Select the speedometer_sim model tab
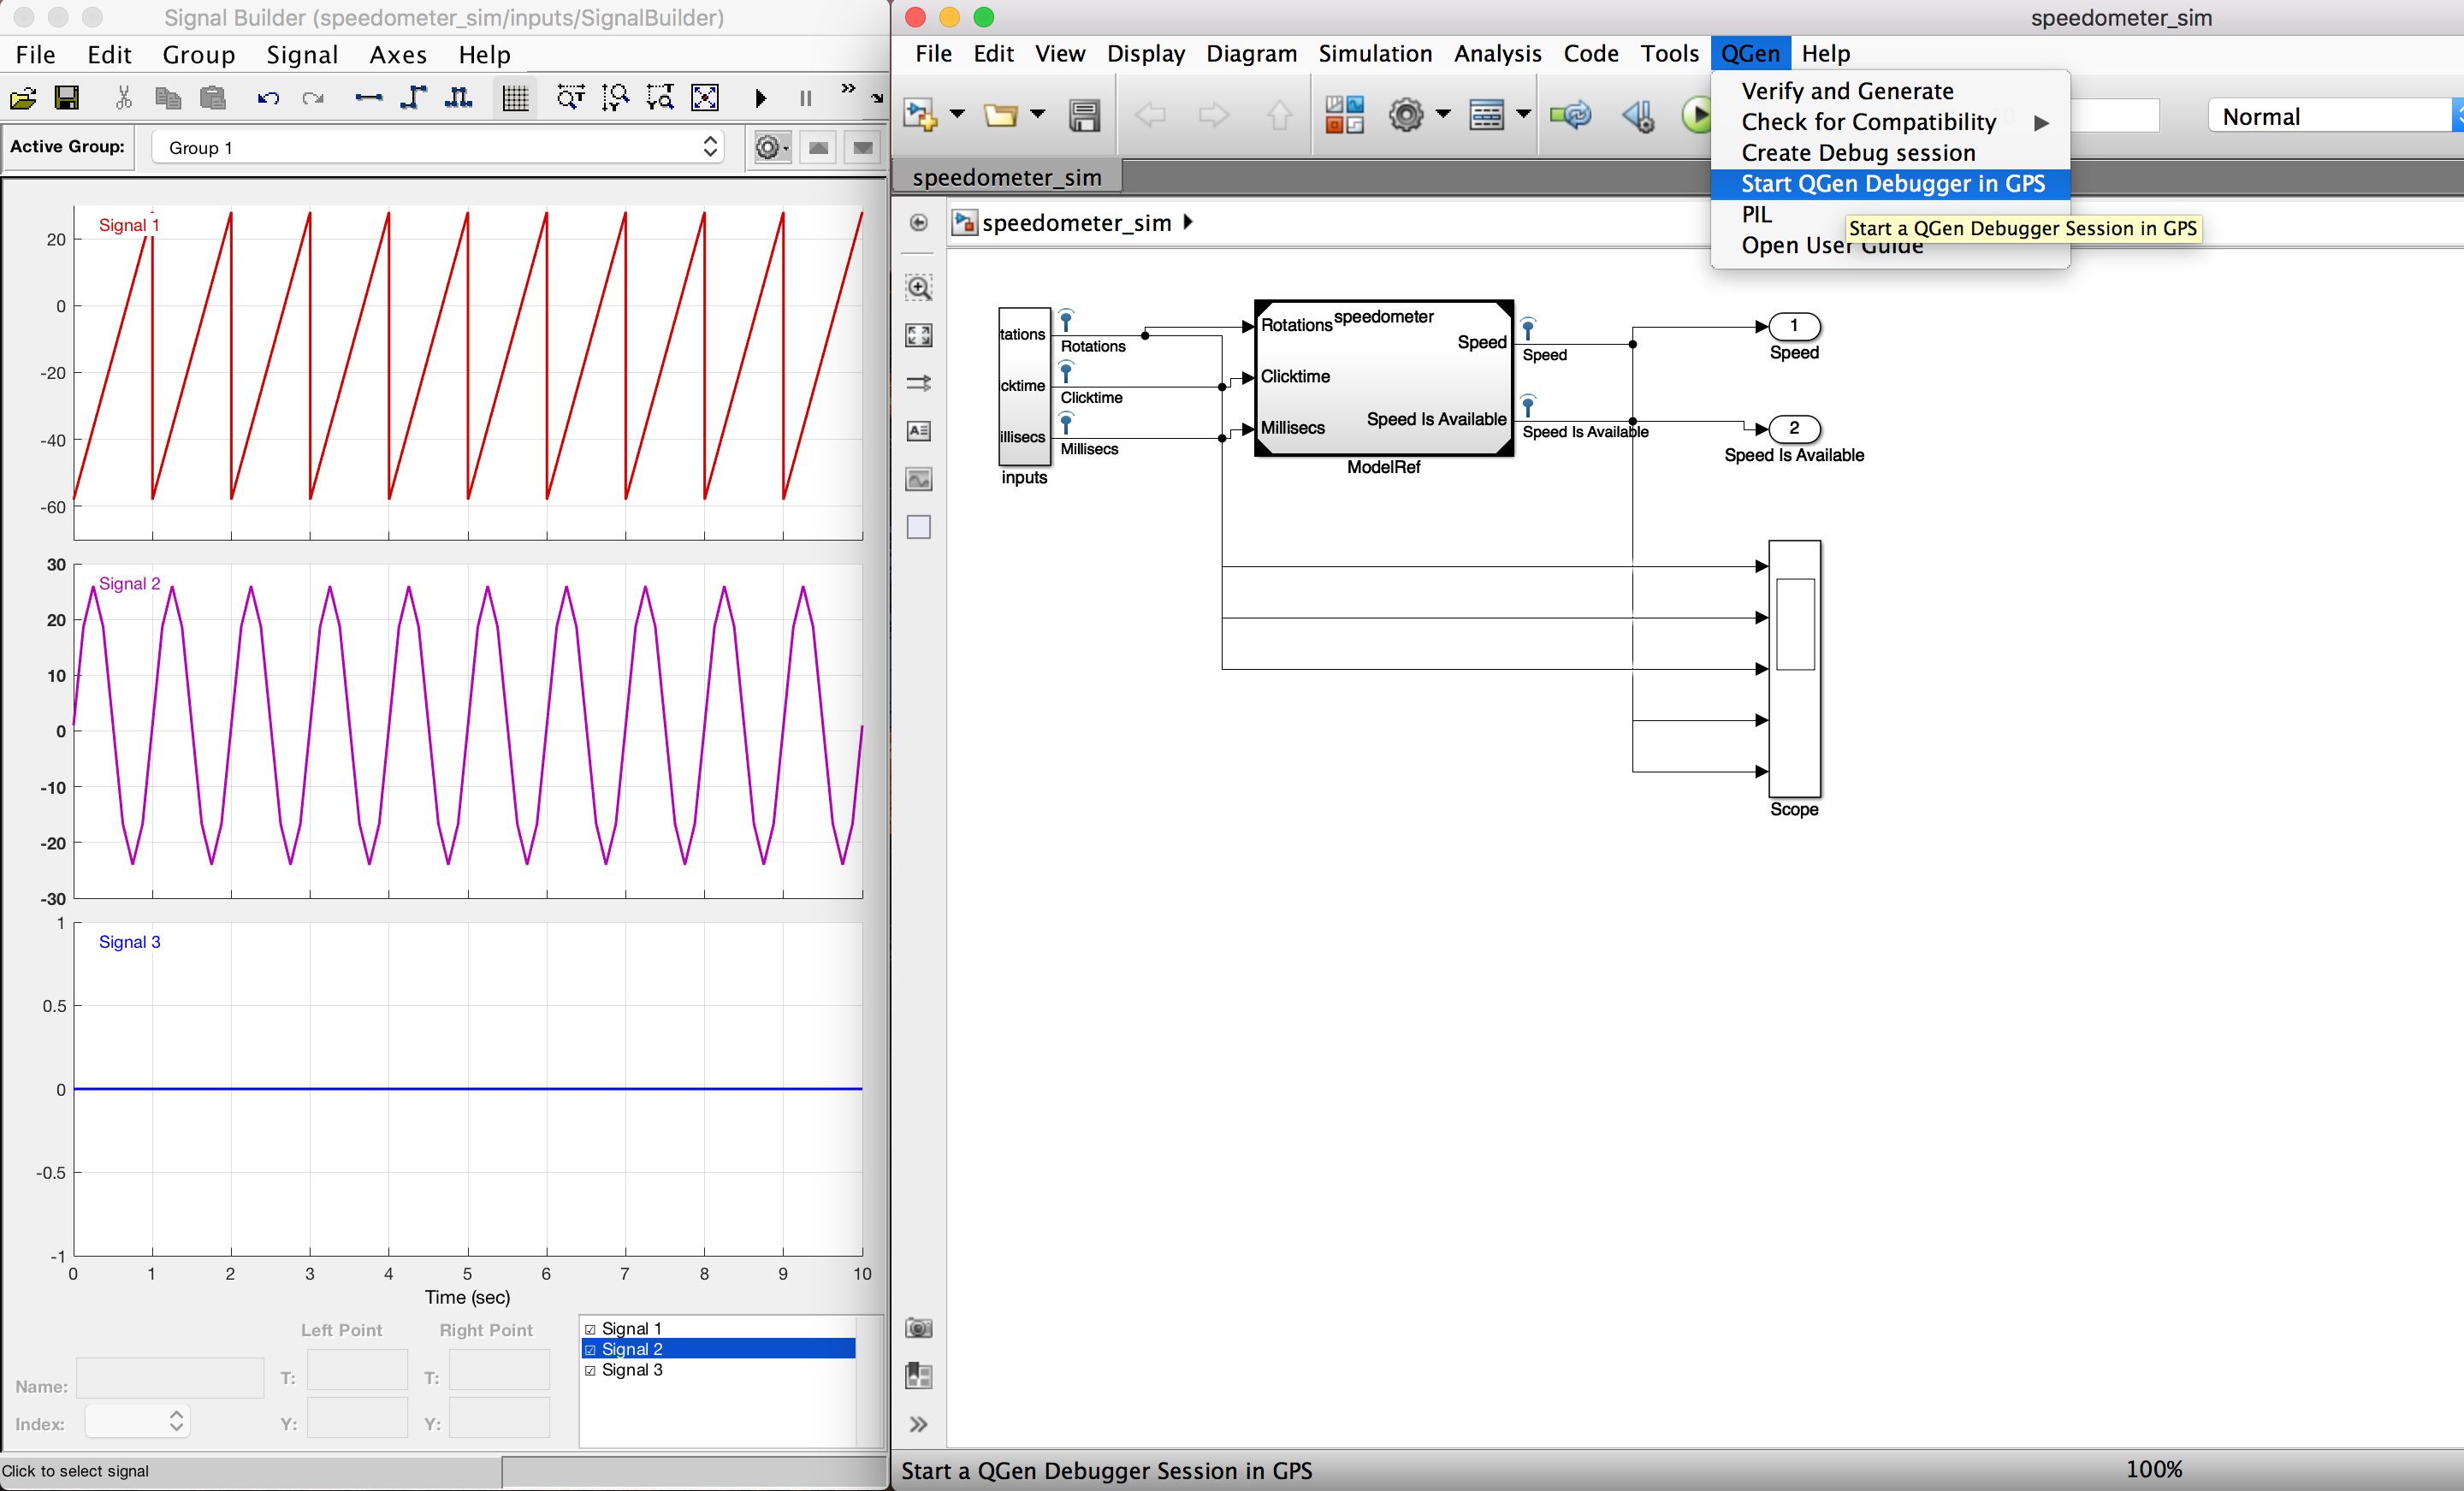 pos(1007,177)
